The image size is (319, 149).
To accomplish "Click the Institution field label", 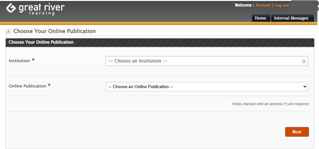I will click(x=19, y=61).
